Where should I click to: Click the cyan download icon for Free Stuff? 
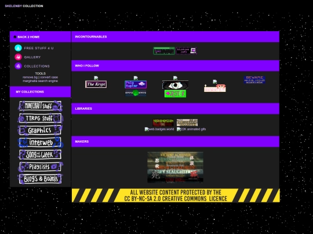18,48
